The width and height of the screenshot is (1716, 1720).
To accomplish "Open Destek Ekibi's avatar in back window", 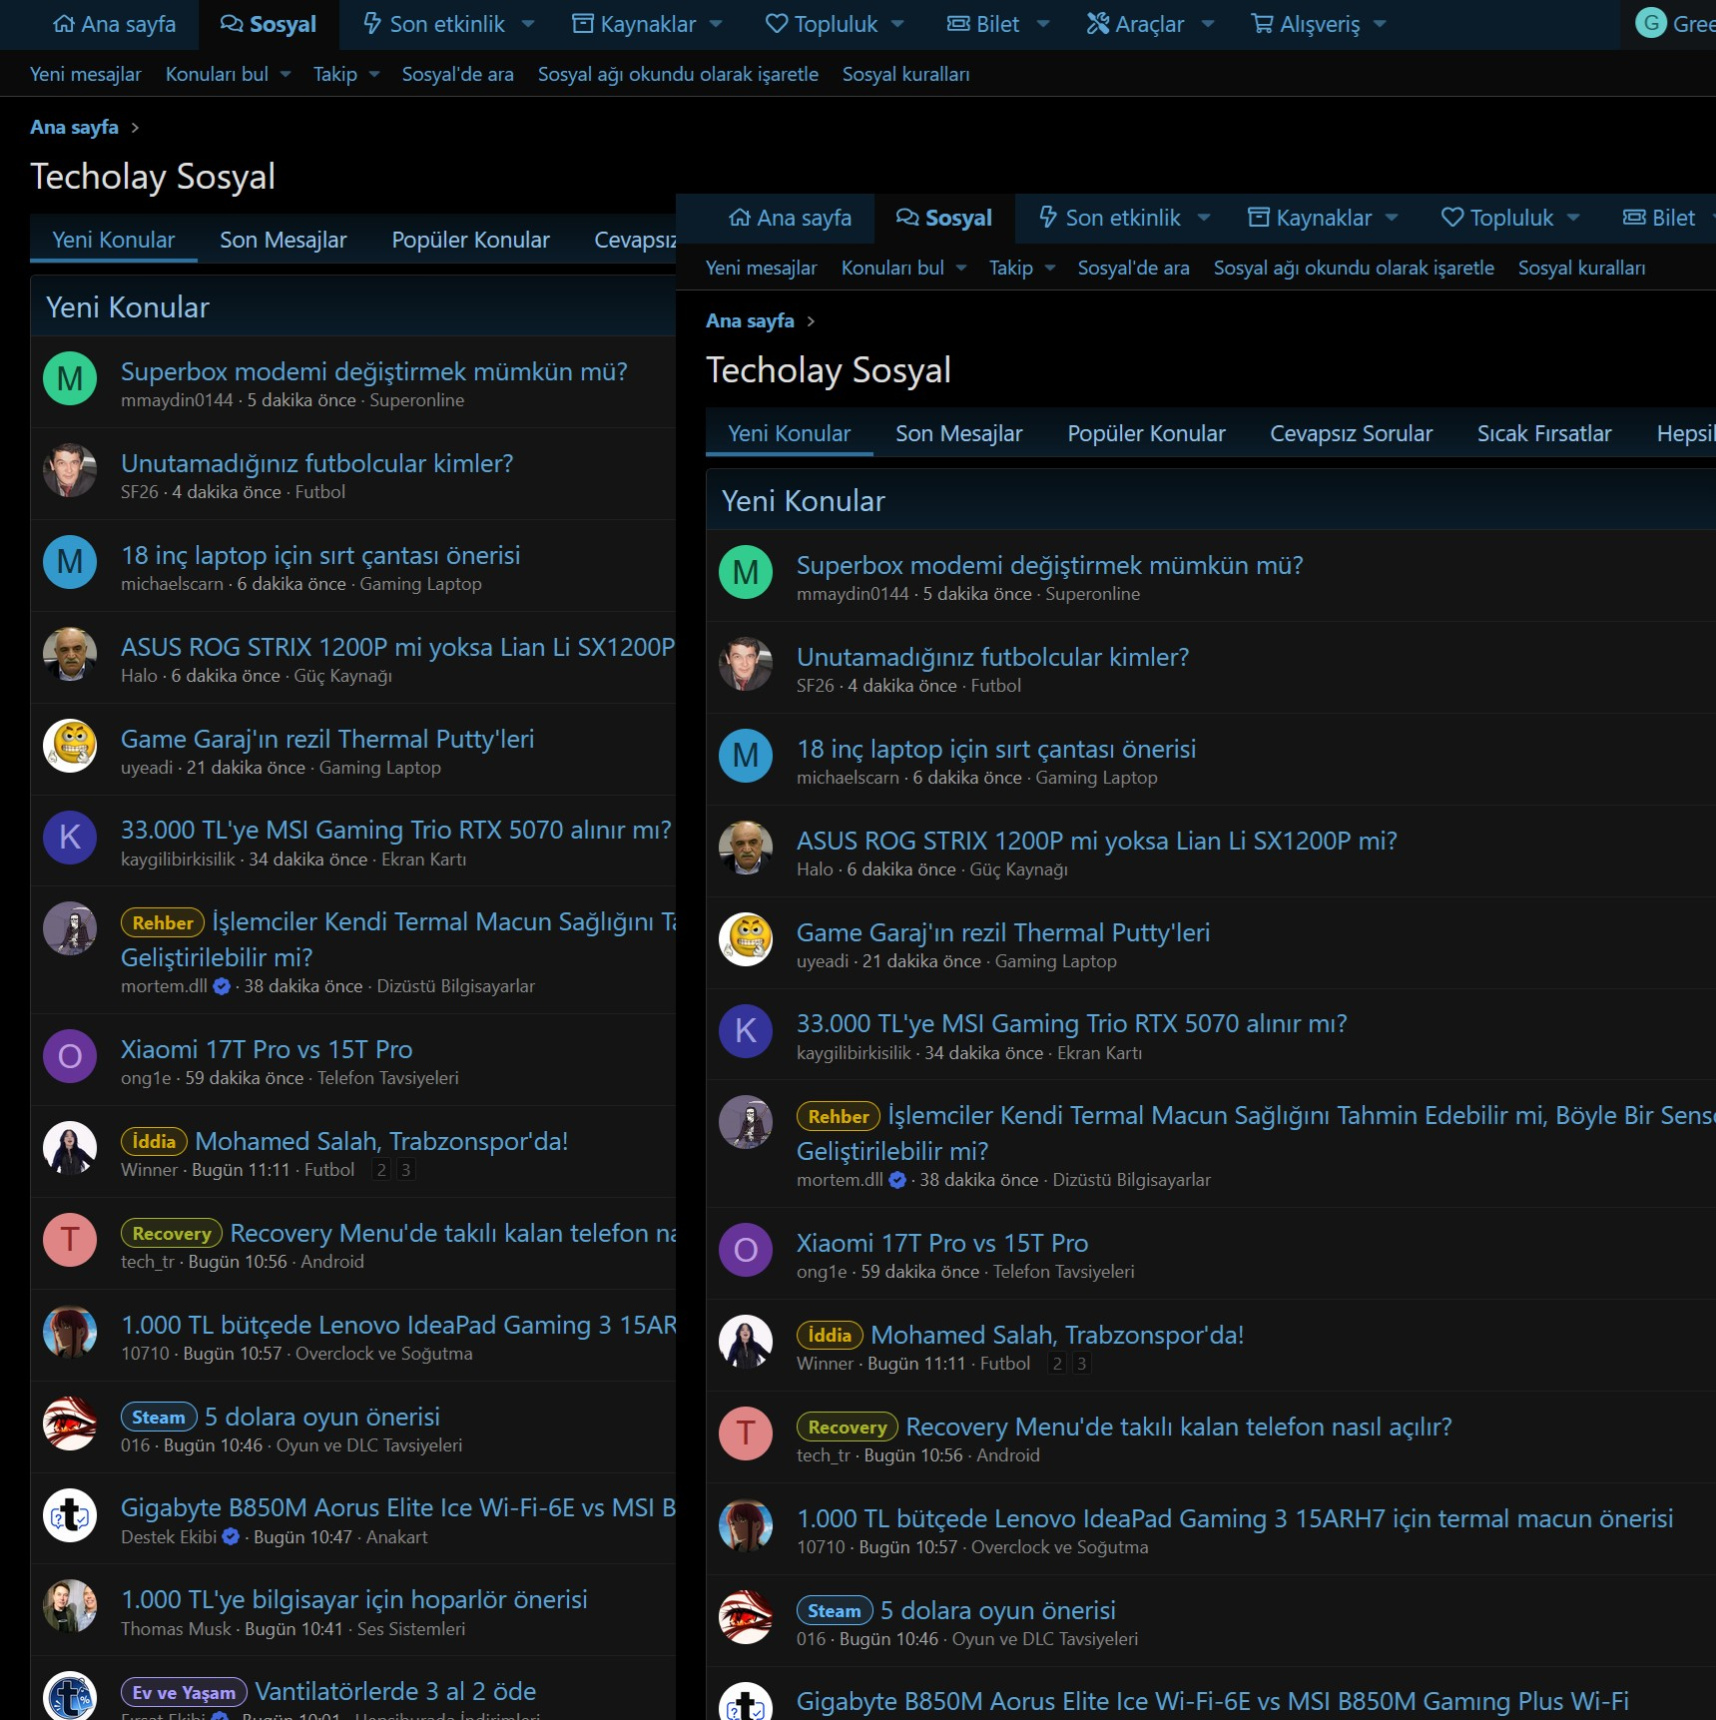I will 70,1515.
